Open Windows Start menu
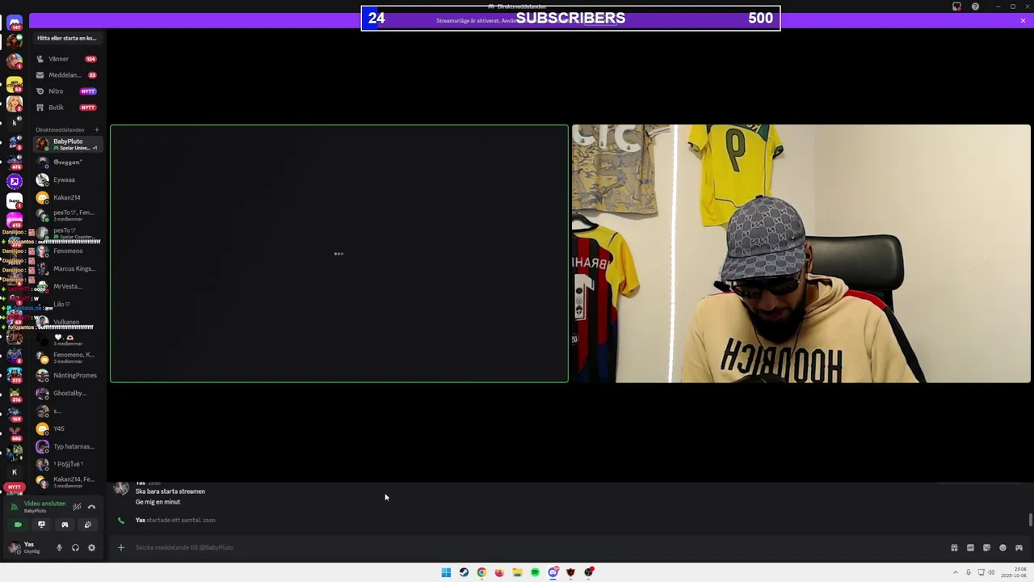This screenshot has height=582, width=1034. point(446,572)
